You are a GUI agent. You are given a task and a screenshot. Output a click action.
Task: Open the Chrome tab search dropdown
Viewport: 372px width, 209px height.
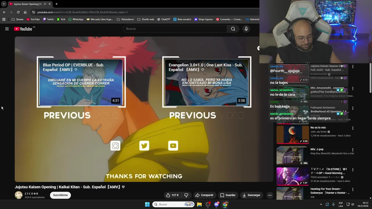tap(4, 4)
